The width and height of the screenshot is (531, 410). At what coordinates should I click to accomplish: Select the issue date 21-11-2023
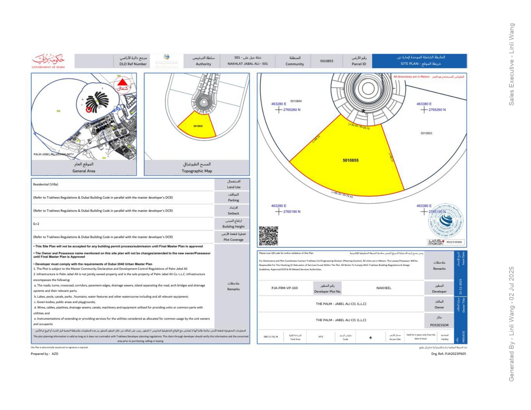(460, 287)
